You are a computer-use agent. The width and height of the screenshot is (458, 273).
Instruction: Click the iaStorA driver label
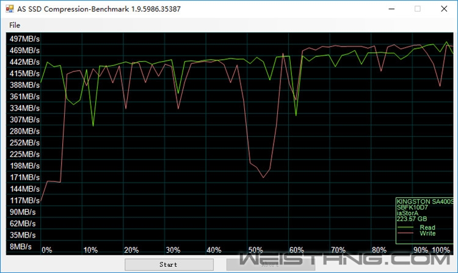(x=407, y=213)
